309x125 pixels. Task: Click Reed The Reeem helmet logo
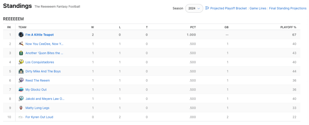pos(21,81)
